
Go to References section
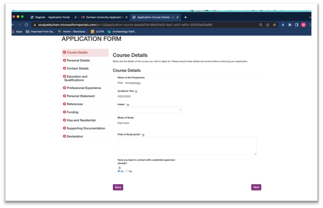click(x=85, y=104)
